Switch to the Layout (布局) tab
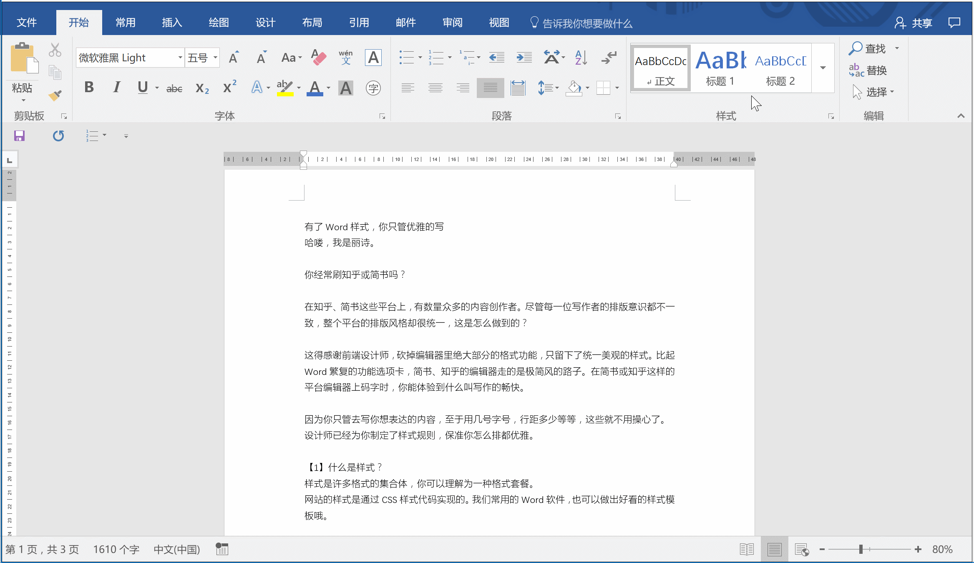 click(312, 23)
